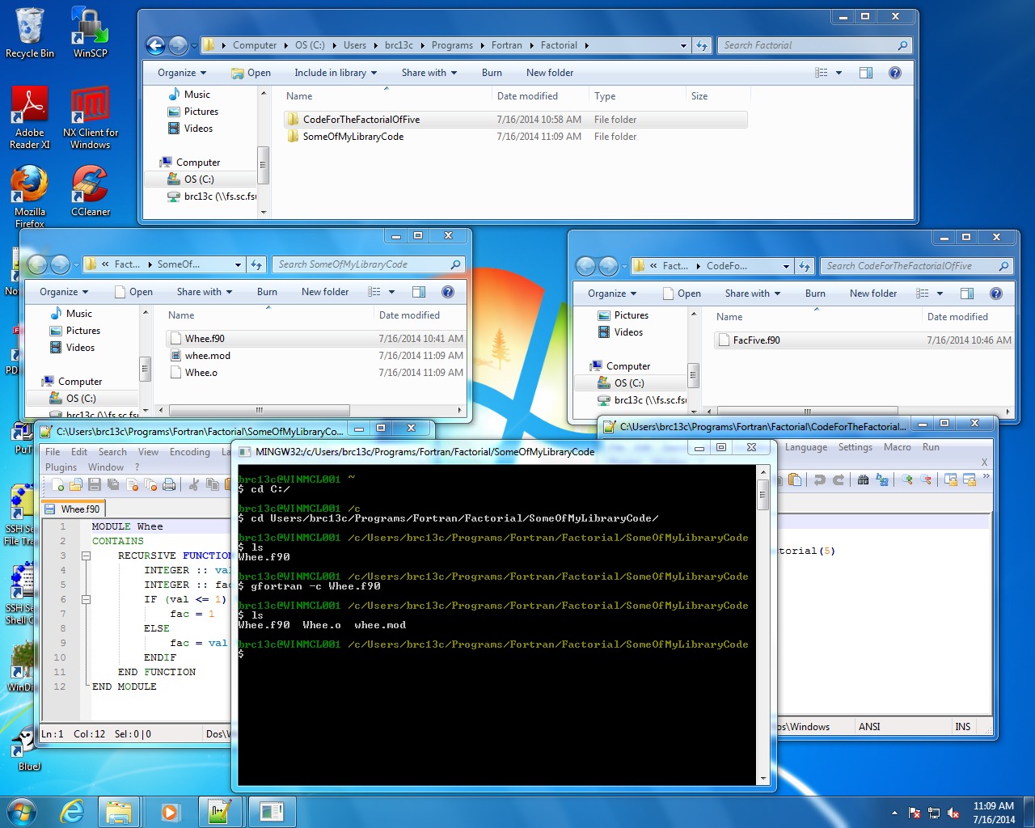
Task: Open Windows Start button on taskbar
Action: click(x=21, y=812)
